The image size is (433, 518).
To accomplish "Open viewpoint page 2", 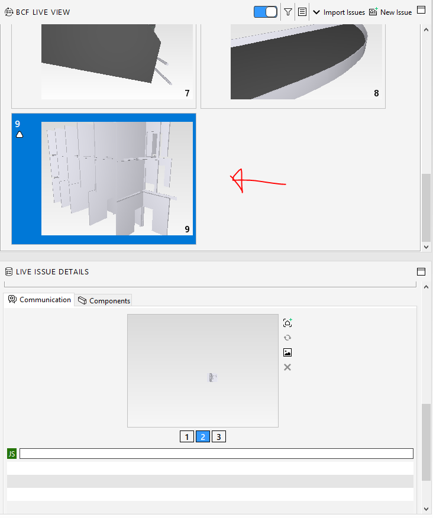I will click(x=203, y=437).
